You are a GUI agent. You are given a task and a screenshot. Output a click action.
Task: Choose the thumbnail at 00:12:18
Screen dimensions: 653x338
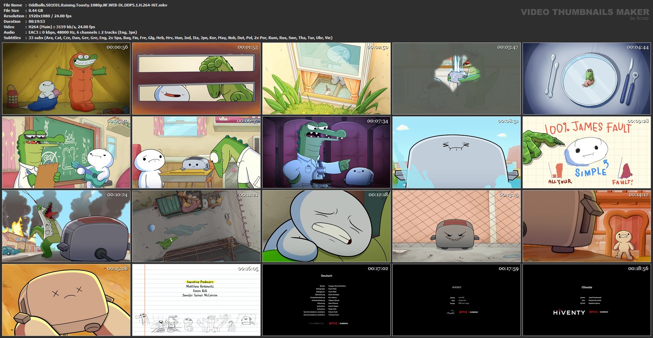click(327, 226)
